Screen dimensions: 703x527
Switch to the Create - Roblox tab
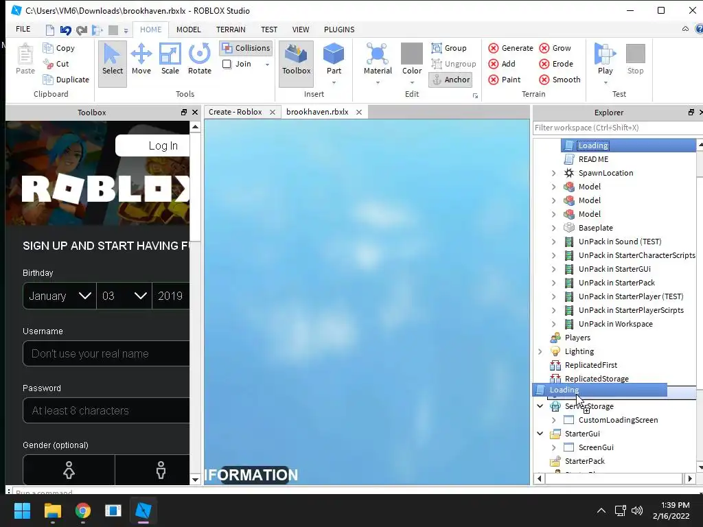[x=235, y=112]
